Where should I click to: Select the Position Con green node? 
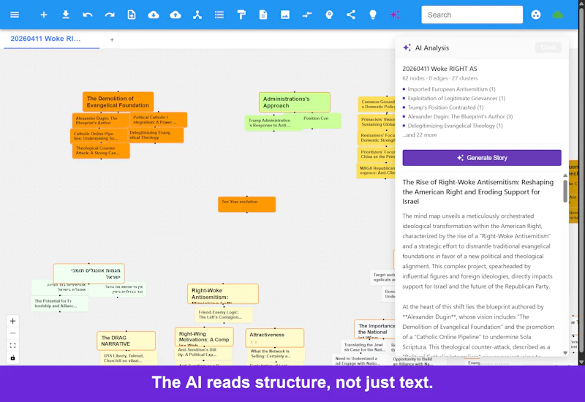321,121
